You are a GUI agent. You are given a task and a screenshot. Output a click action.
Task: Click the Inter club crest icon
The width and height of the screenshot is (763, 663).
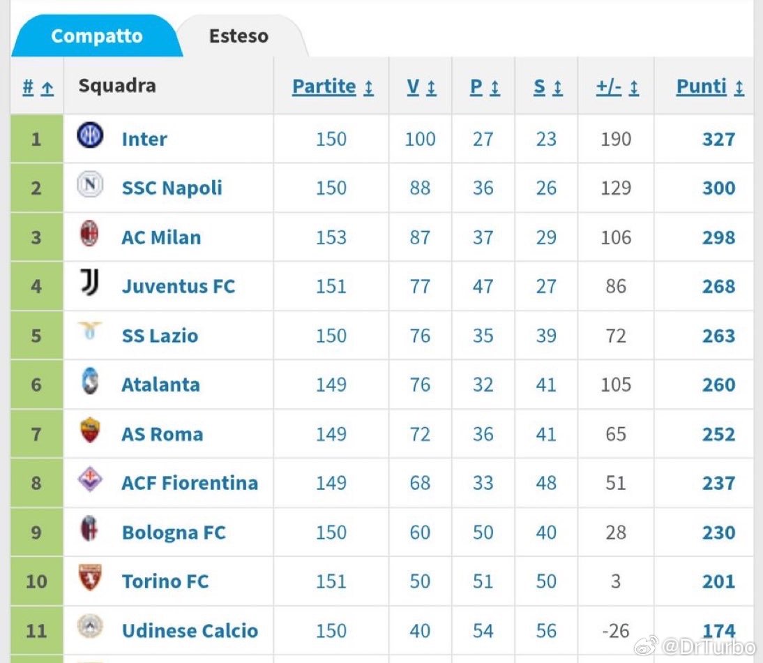click(90, 135)
